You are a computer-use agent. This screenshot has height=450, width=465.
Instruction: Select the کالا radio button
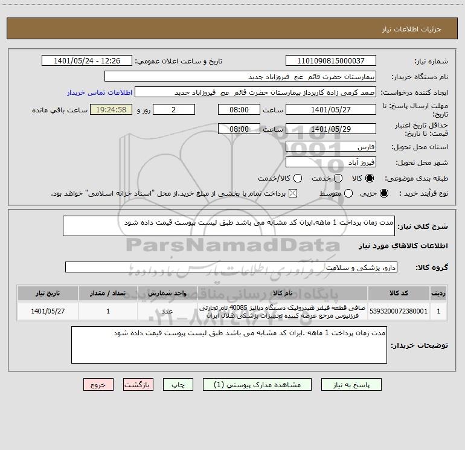[369, 178]
